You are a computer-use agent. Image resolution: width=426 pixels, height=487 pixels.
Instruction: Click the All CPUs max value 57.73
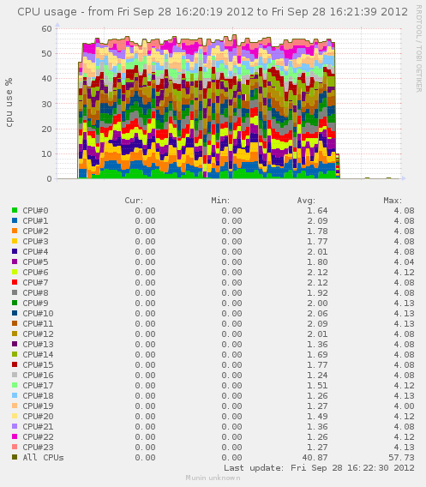(401, 458)
